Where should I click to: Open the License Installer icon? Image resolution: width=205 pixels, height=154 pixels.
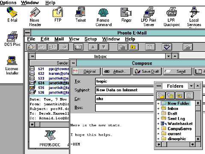[12, 65]
